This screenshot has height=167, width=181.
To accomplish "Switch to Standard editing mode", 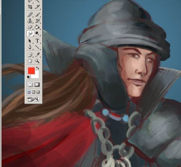I will click(x=30, y=85).
